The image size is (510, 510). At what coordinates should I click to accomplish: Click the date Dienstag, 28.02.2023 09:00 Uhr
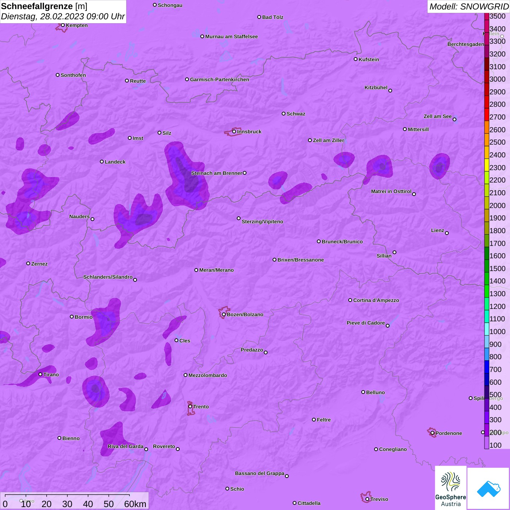click(63, 16)
